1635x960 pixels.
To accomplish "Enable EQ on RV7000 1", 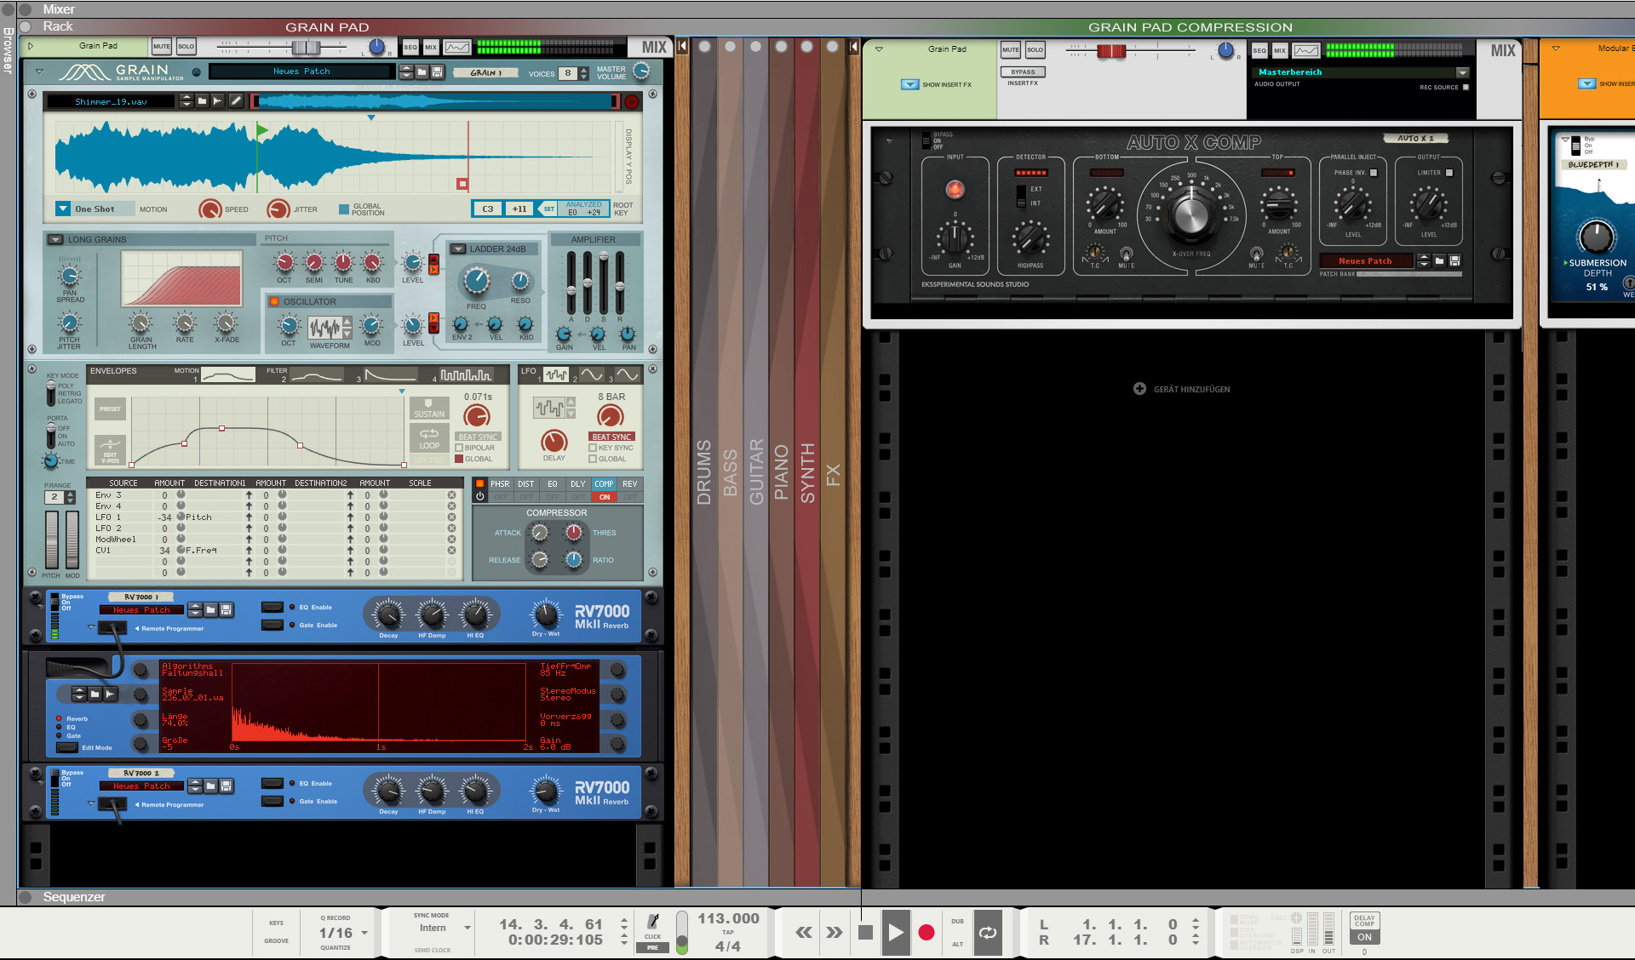I will [272, 607].
